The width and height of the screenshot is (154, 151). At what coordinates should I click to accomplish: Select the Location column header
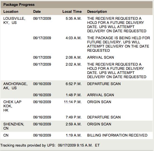click(11, 12)
